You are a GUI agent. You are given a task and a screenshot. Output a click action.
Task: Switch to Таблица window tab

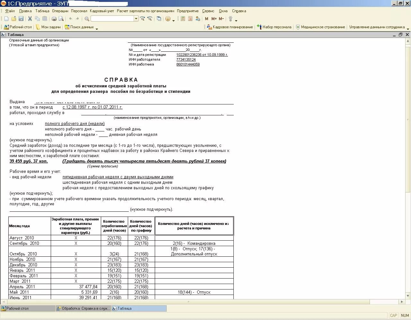click(139, 308)
